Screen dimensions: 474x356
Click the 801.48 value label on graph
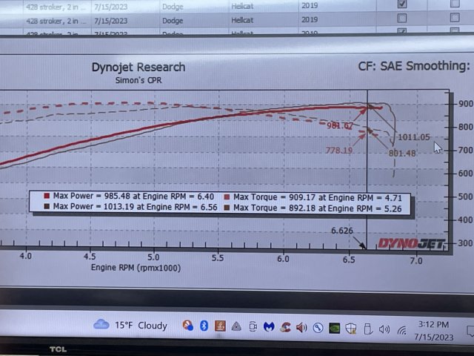click(x=402, y=154)
